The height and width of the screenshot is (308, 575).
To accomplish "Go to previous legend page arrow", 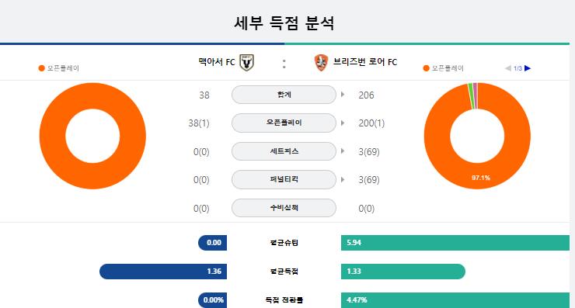I will (x=508, y=68).
